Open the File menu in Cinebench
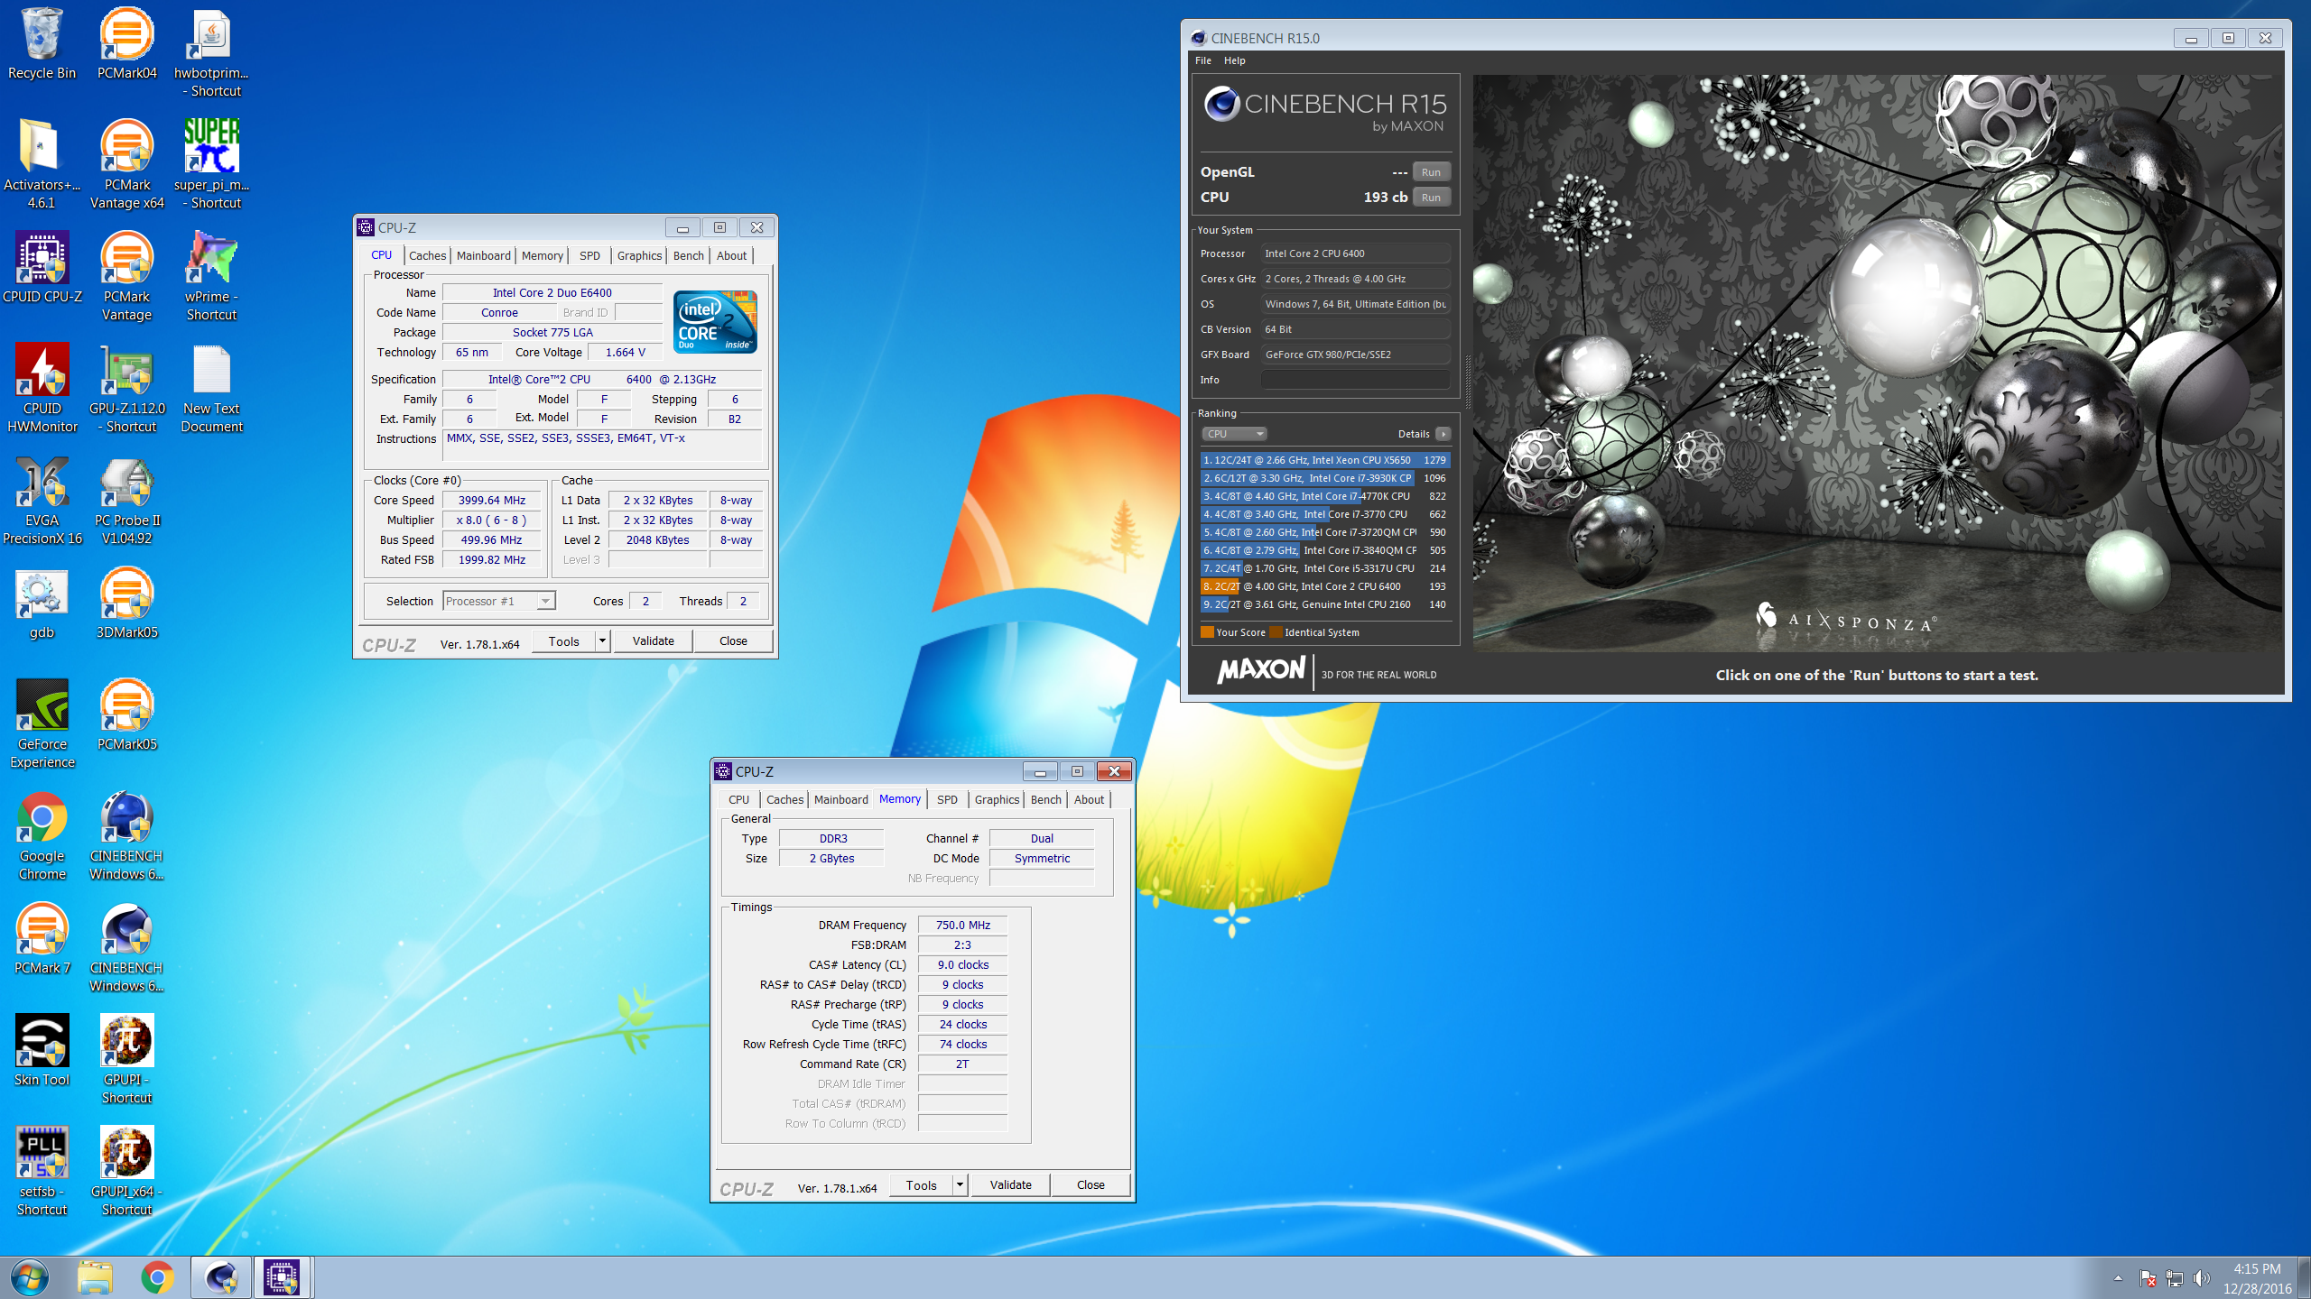 coord(1203,60)
